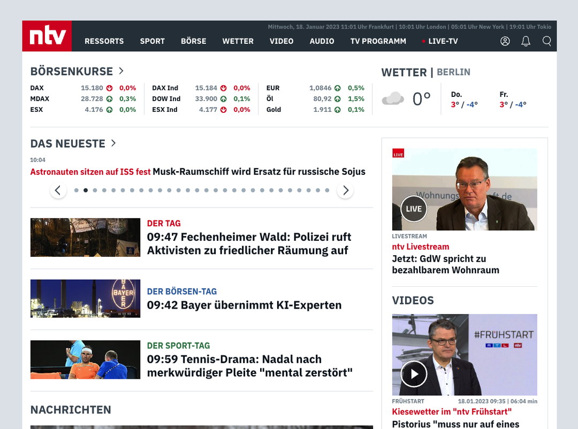Select the last carousel dot
The image size is (578, 429).
(327, 190)
